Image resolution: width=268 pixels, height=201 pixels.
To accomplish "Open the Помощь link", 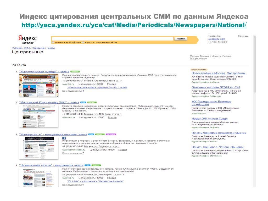I will pyautogui.click(x=243, y=36).
